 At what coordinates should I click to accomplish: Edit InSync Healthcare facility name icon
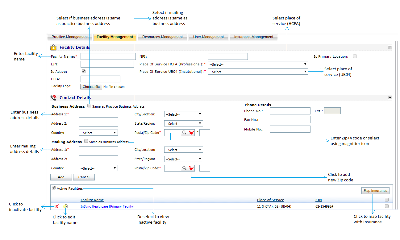coord(65,206)
